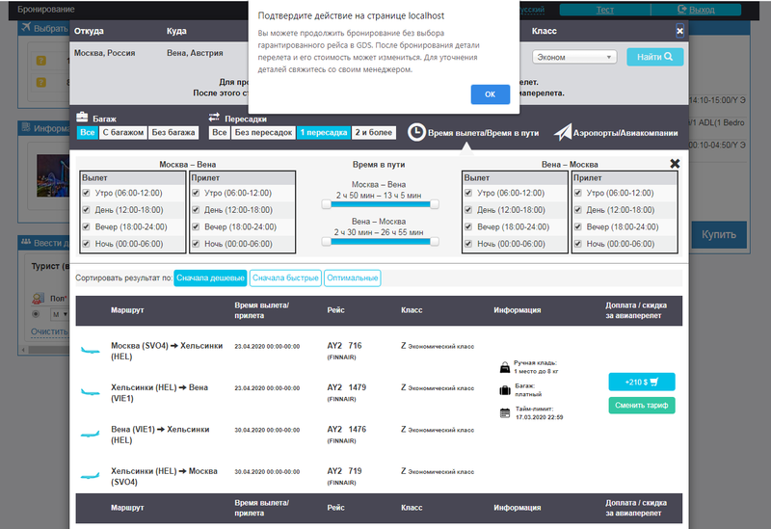Click OK in the confirmation dialog
The image size is (771, 529).
(x=490, y=94)
